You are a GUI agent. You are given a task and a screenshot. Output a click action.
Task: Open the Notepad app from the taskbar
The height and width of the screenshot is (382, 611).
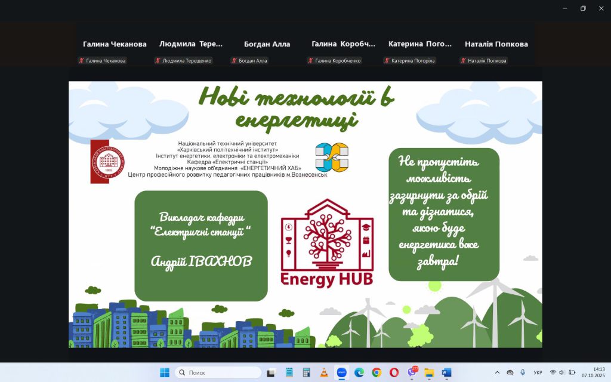pyautogui.click(x=289, y=372)
